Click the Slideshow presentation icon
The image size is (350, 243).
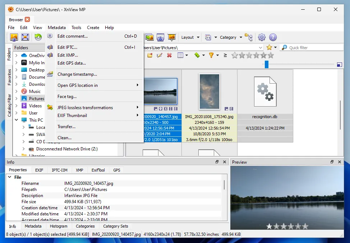[172, 37]
